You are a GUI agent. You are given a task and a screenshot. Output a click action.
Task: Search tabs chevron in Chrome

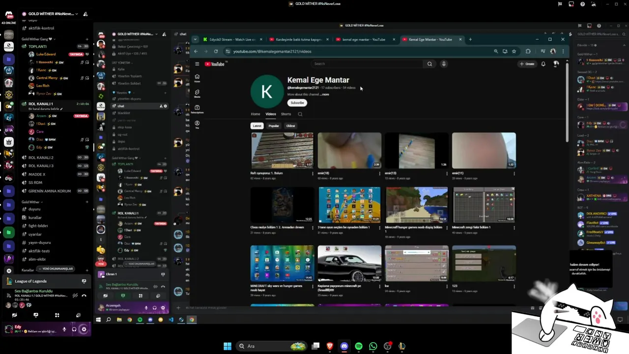(x=195, y=39)
